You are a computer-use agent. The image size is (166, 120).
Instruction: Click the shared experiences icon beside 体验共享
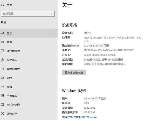point(2,114)
